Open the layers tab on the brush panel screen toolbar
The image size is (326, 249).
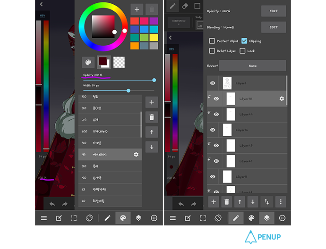tap(138, 218)
